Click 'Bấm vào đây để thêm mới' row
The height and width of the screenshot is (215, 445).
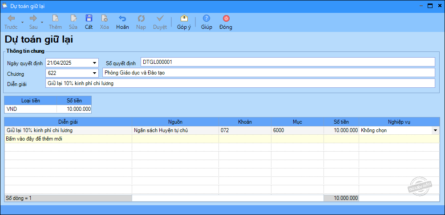point(222,139)
